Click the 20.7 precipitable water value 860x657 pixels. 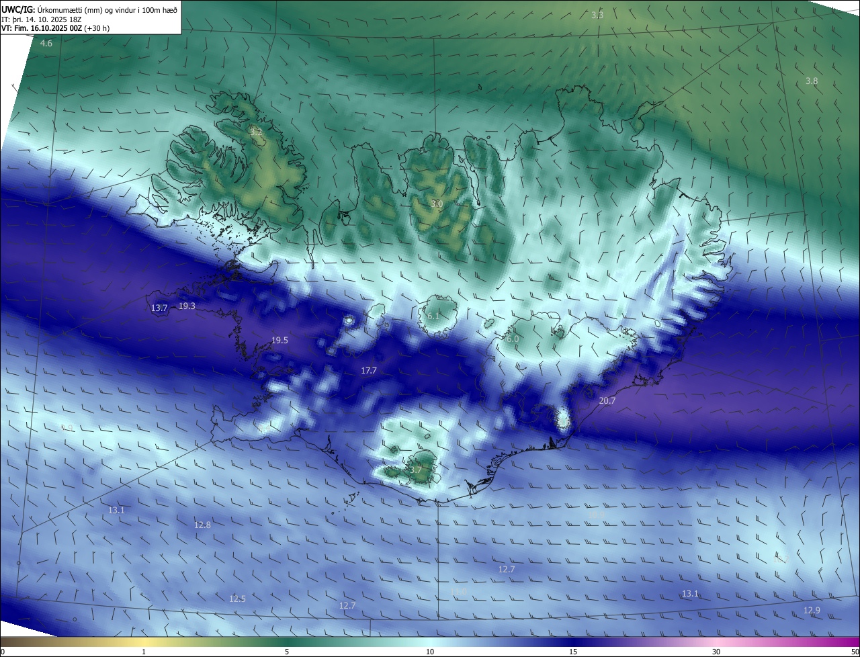607,400
